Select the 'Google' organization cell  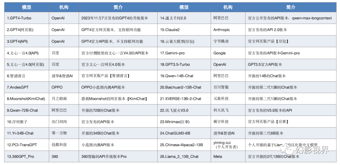(x=228, y=53)
